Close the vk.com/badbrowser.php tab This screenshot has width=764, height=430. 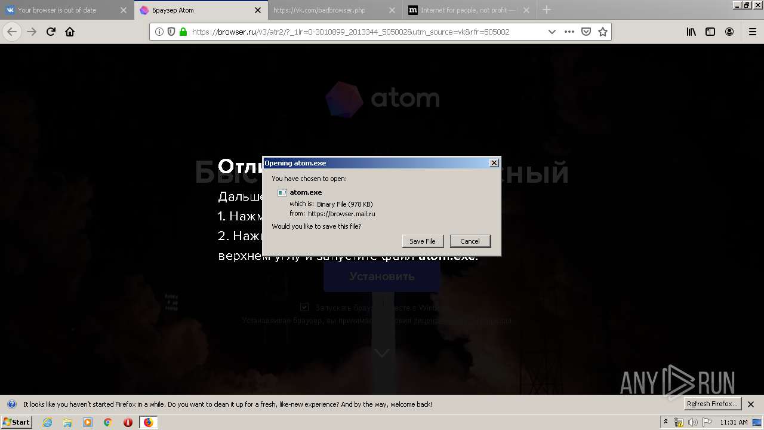(392, 10)
